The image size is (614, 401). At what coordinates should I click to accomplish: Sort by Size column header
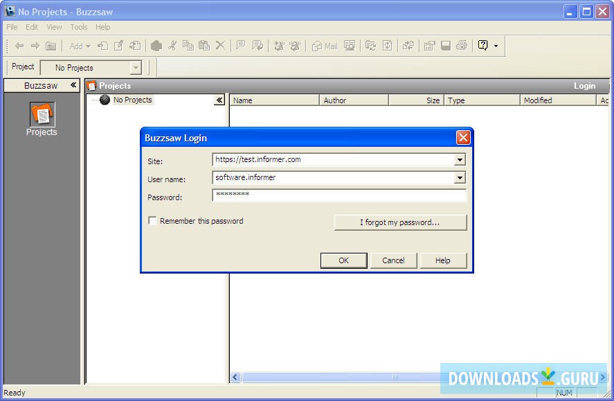click(x=416, y=100)
